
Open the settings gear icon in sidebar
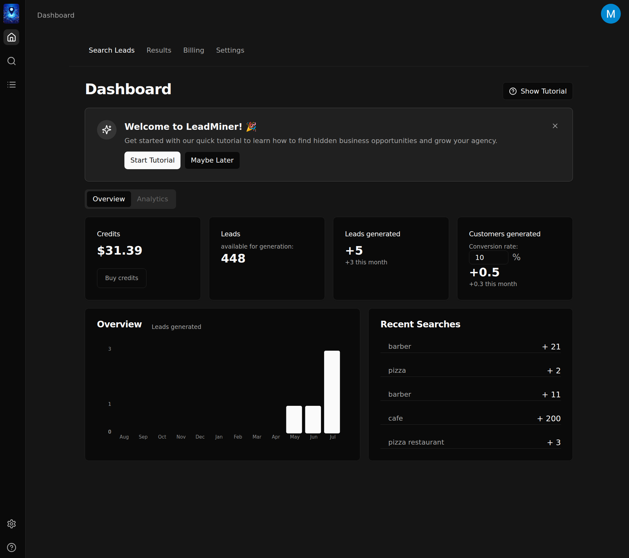(x=11, y=524)
